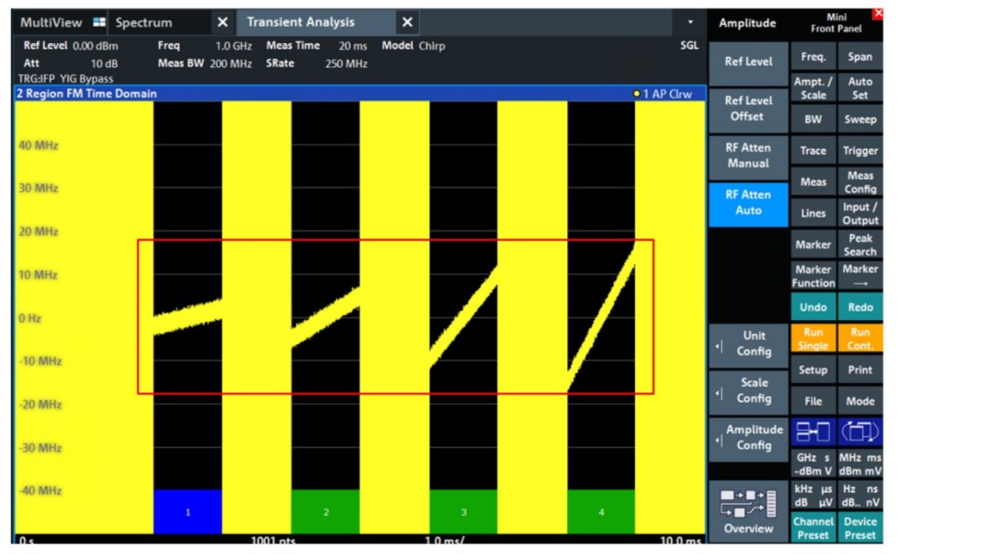Open the Ampt./Scale key
This screenshot has height=554, width=986.
(x=813, y=88)
